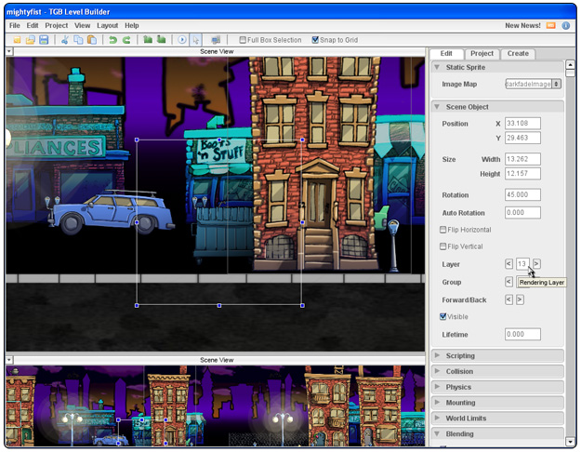
Task: Toggle the Visible checkbox
Action: click(442, 316)
